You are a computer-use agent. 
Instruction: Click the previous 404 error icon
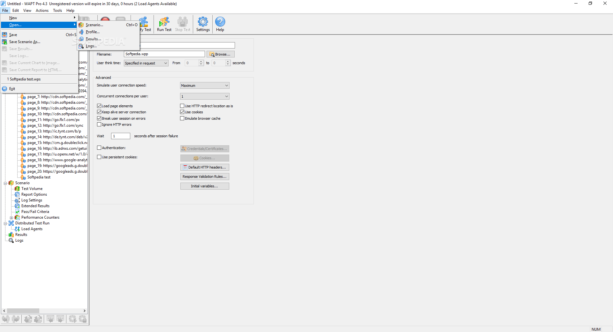pos(50,319)
